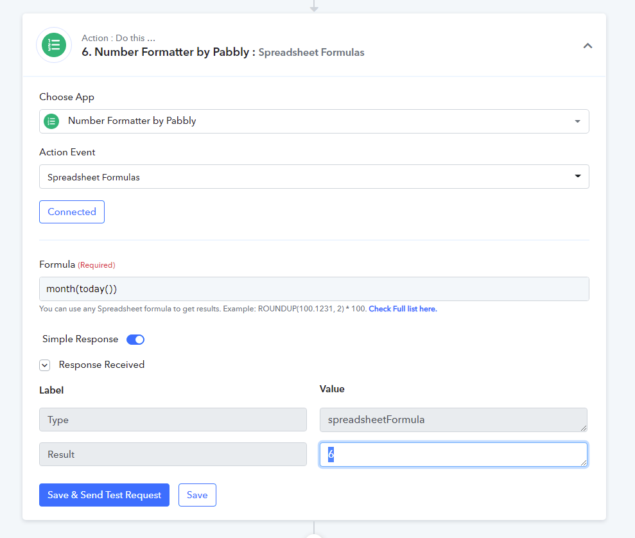Image resolution: width=635 pixels, height=538 pixels.
Task: Click into the Formula input field
Action: (314, 289)
